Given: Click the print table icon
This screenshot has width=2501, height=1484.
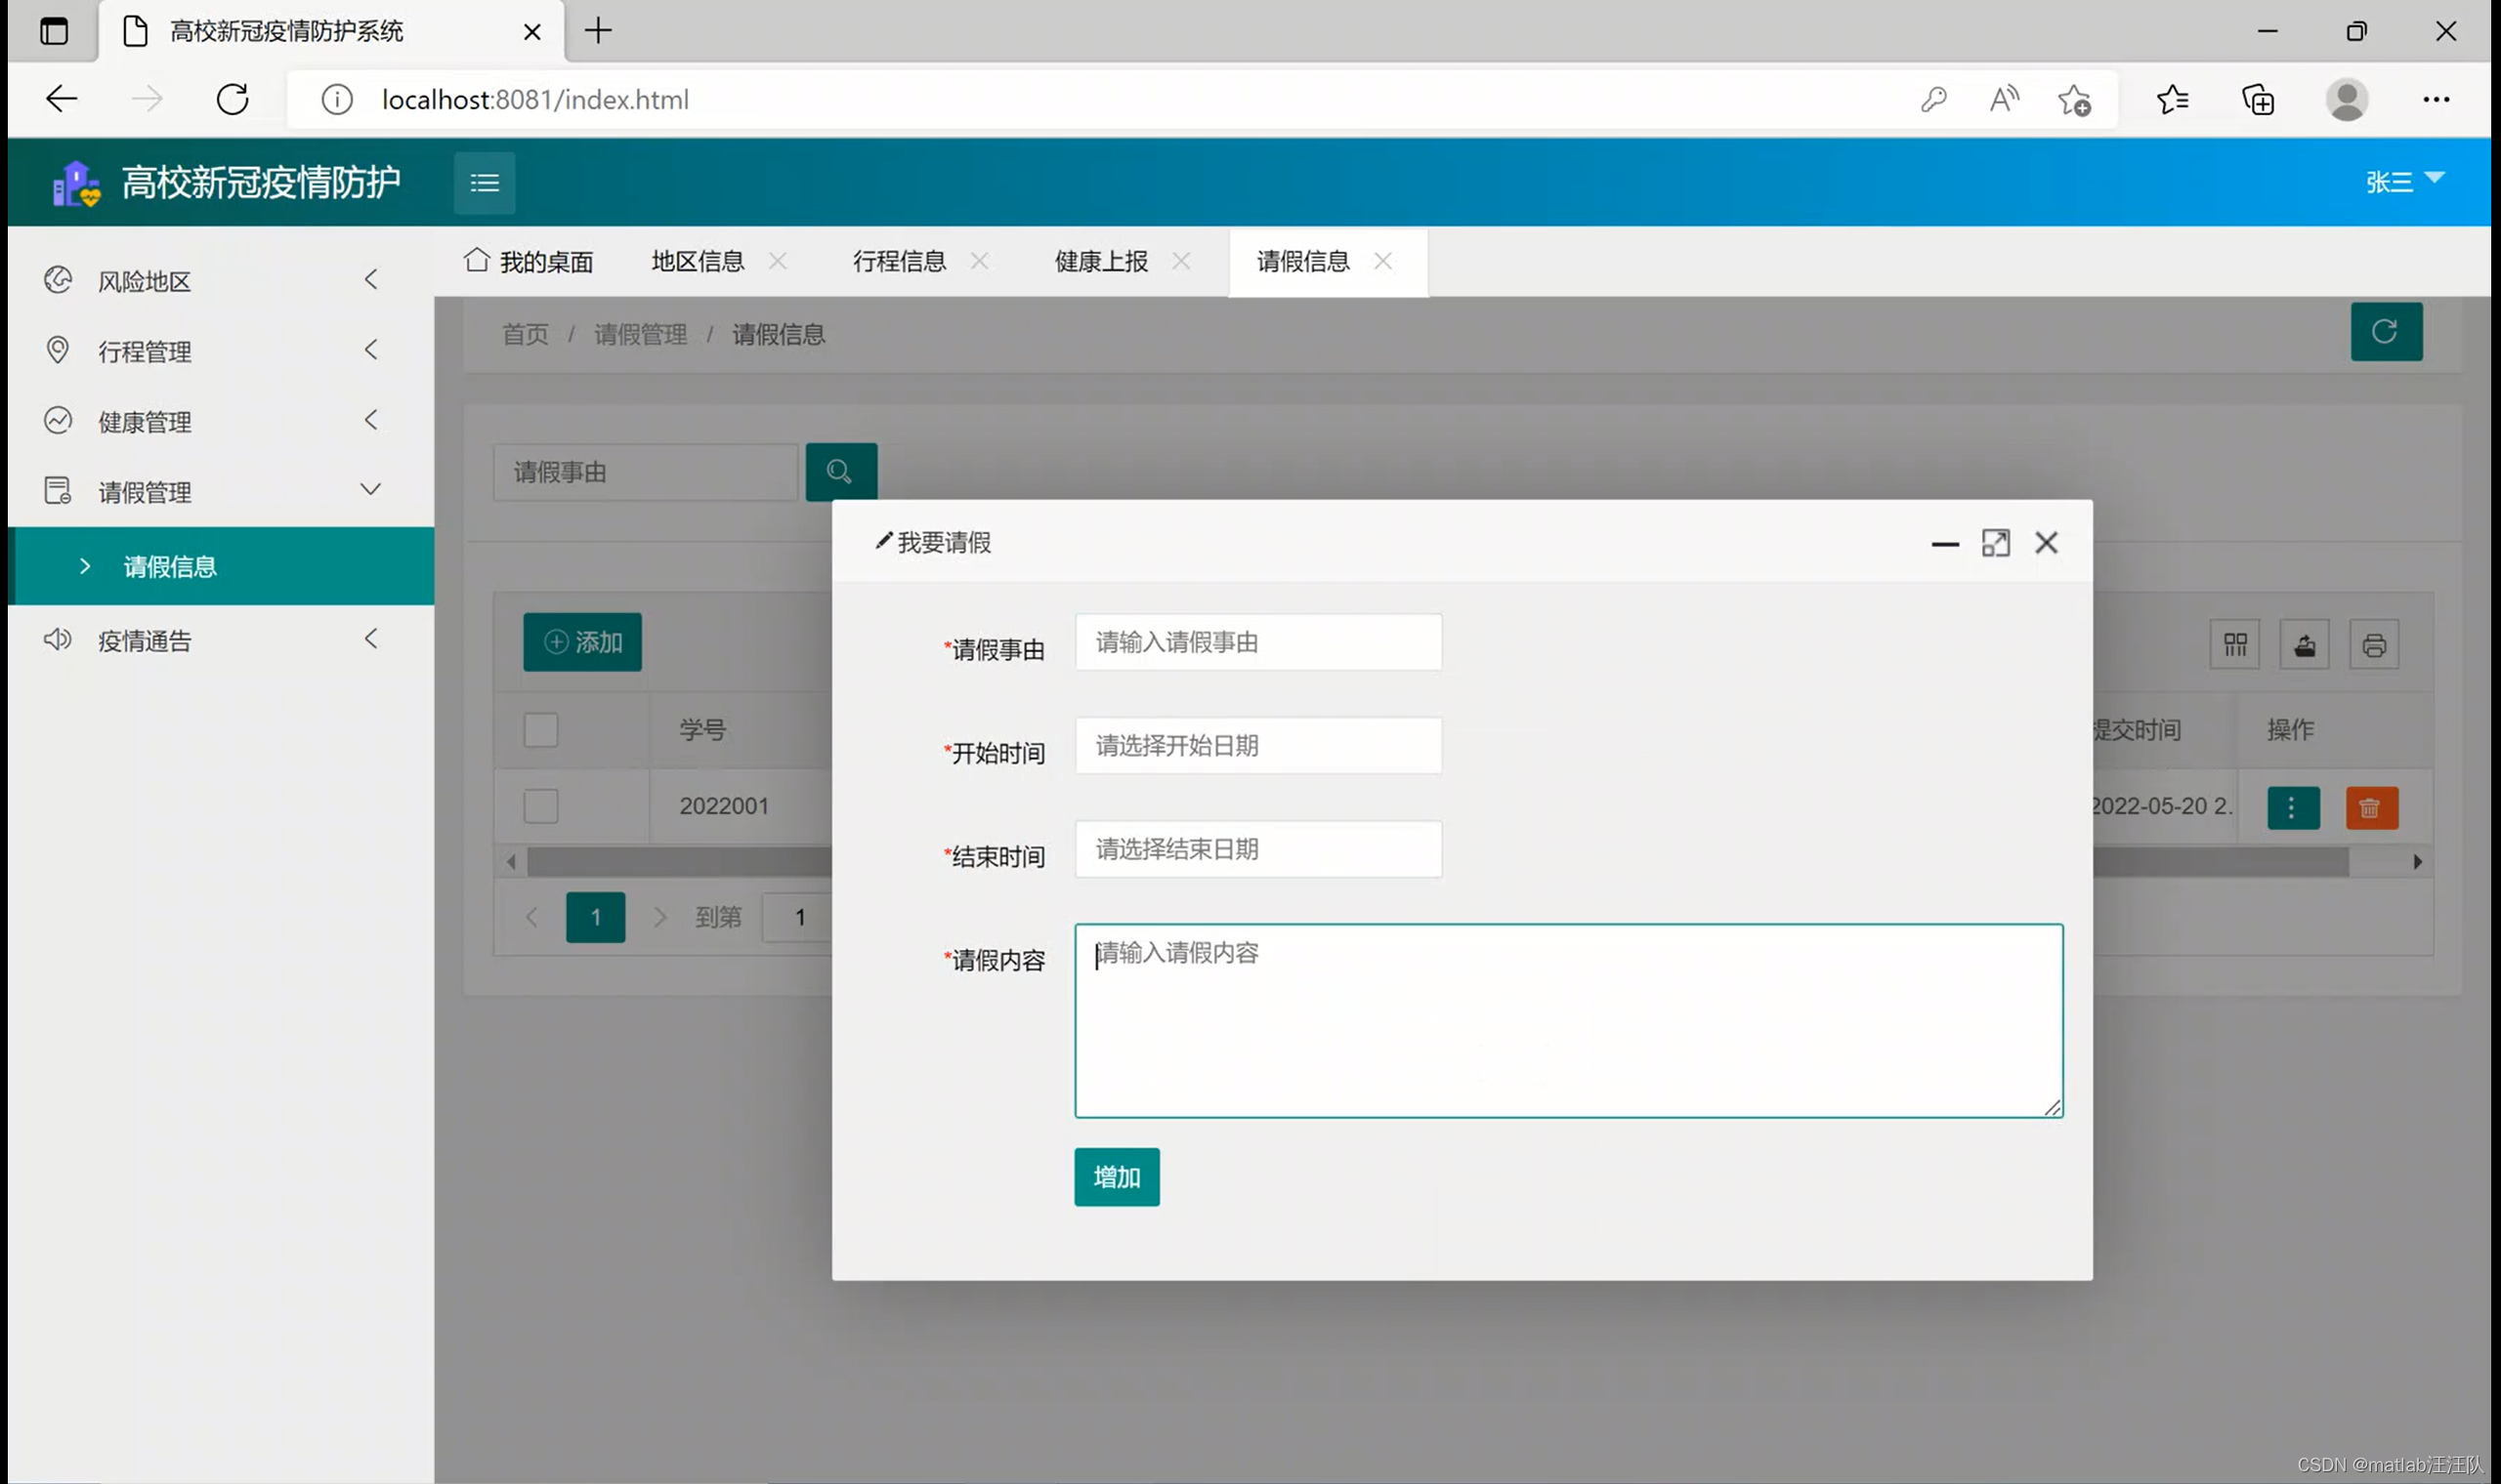Looking at the screenshot, I should tap(2373, 645).
